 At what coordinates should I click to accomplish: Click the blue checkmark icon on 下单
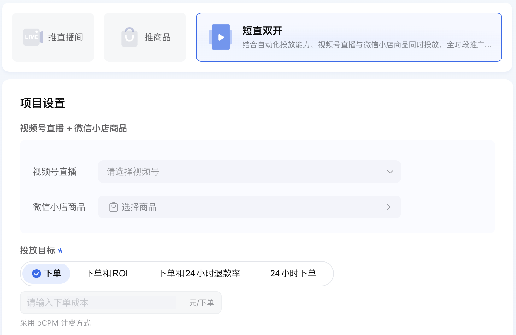tap(36, 274)
